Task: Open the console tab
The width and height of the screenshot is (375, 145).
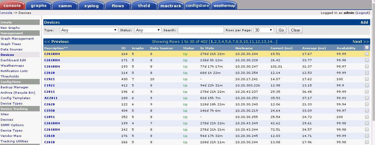Action: click(x=12, y=5)
